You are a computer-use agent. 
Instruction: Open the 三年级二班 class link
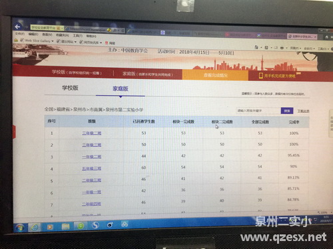[92, 133]
